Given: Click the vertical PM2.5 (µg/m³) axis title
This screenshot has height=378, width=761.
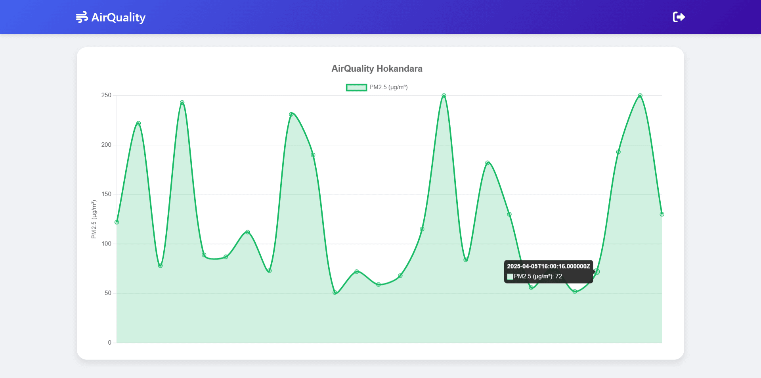Looking at the screenshot, I should coord(94,219).
